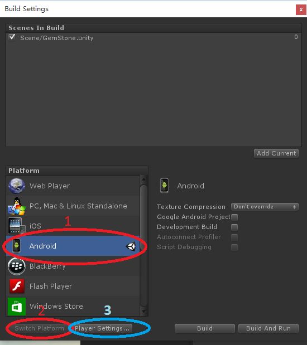Toggle the Autoconnect Profiler checkbox

[x=234, y=237]
